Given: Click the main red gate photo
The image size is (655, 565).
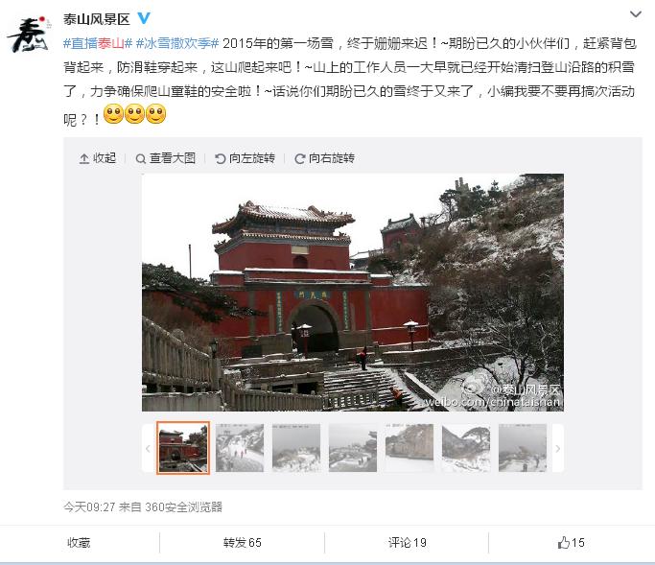Looking at the screenshot, I should point(353,293).
